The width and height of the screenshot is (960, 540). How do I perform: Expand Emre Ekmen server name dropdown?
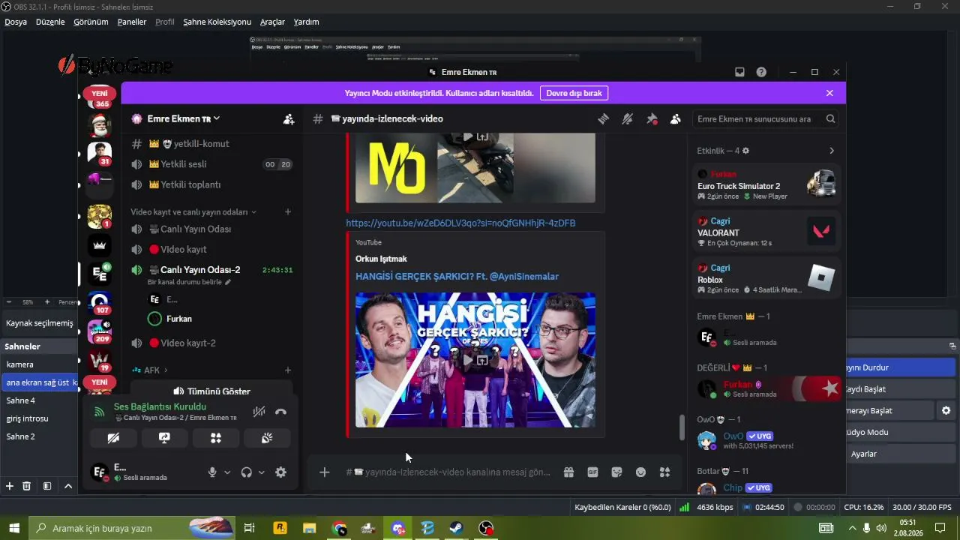pos(217,118)
